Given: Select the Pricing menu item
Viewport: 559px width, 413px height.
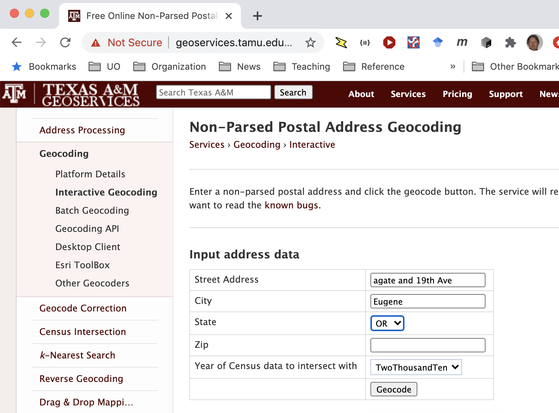Looking at the screenshot, I should tap(457, 94).
